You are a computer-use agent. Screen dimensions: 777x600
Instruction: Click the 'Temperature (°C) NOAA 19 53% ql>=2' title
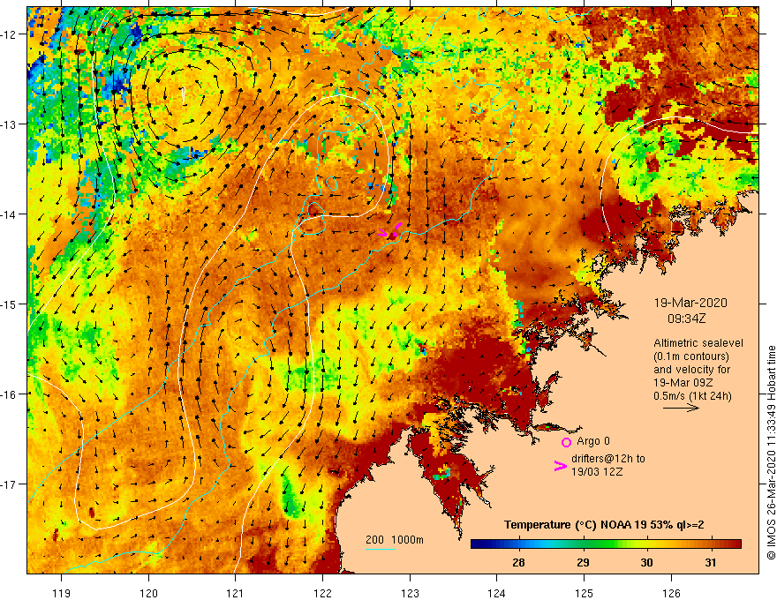[x=604, y=525]
